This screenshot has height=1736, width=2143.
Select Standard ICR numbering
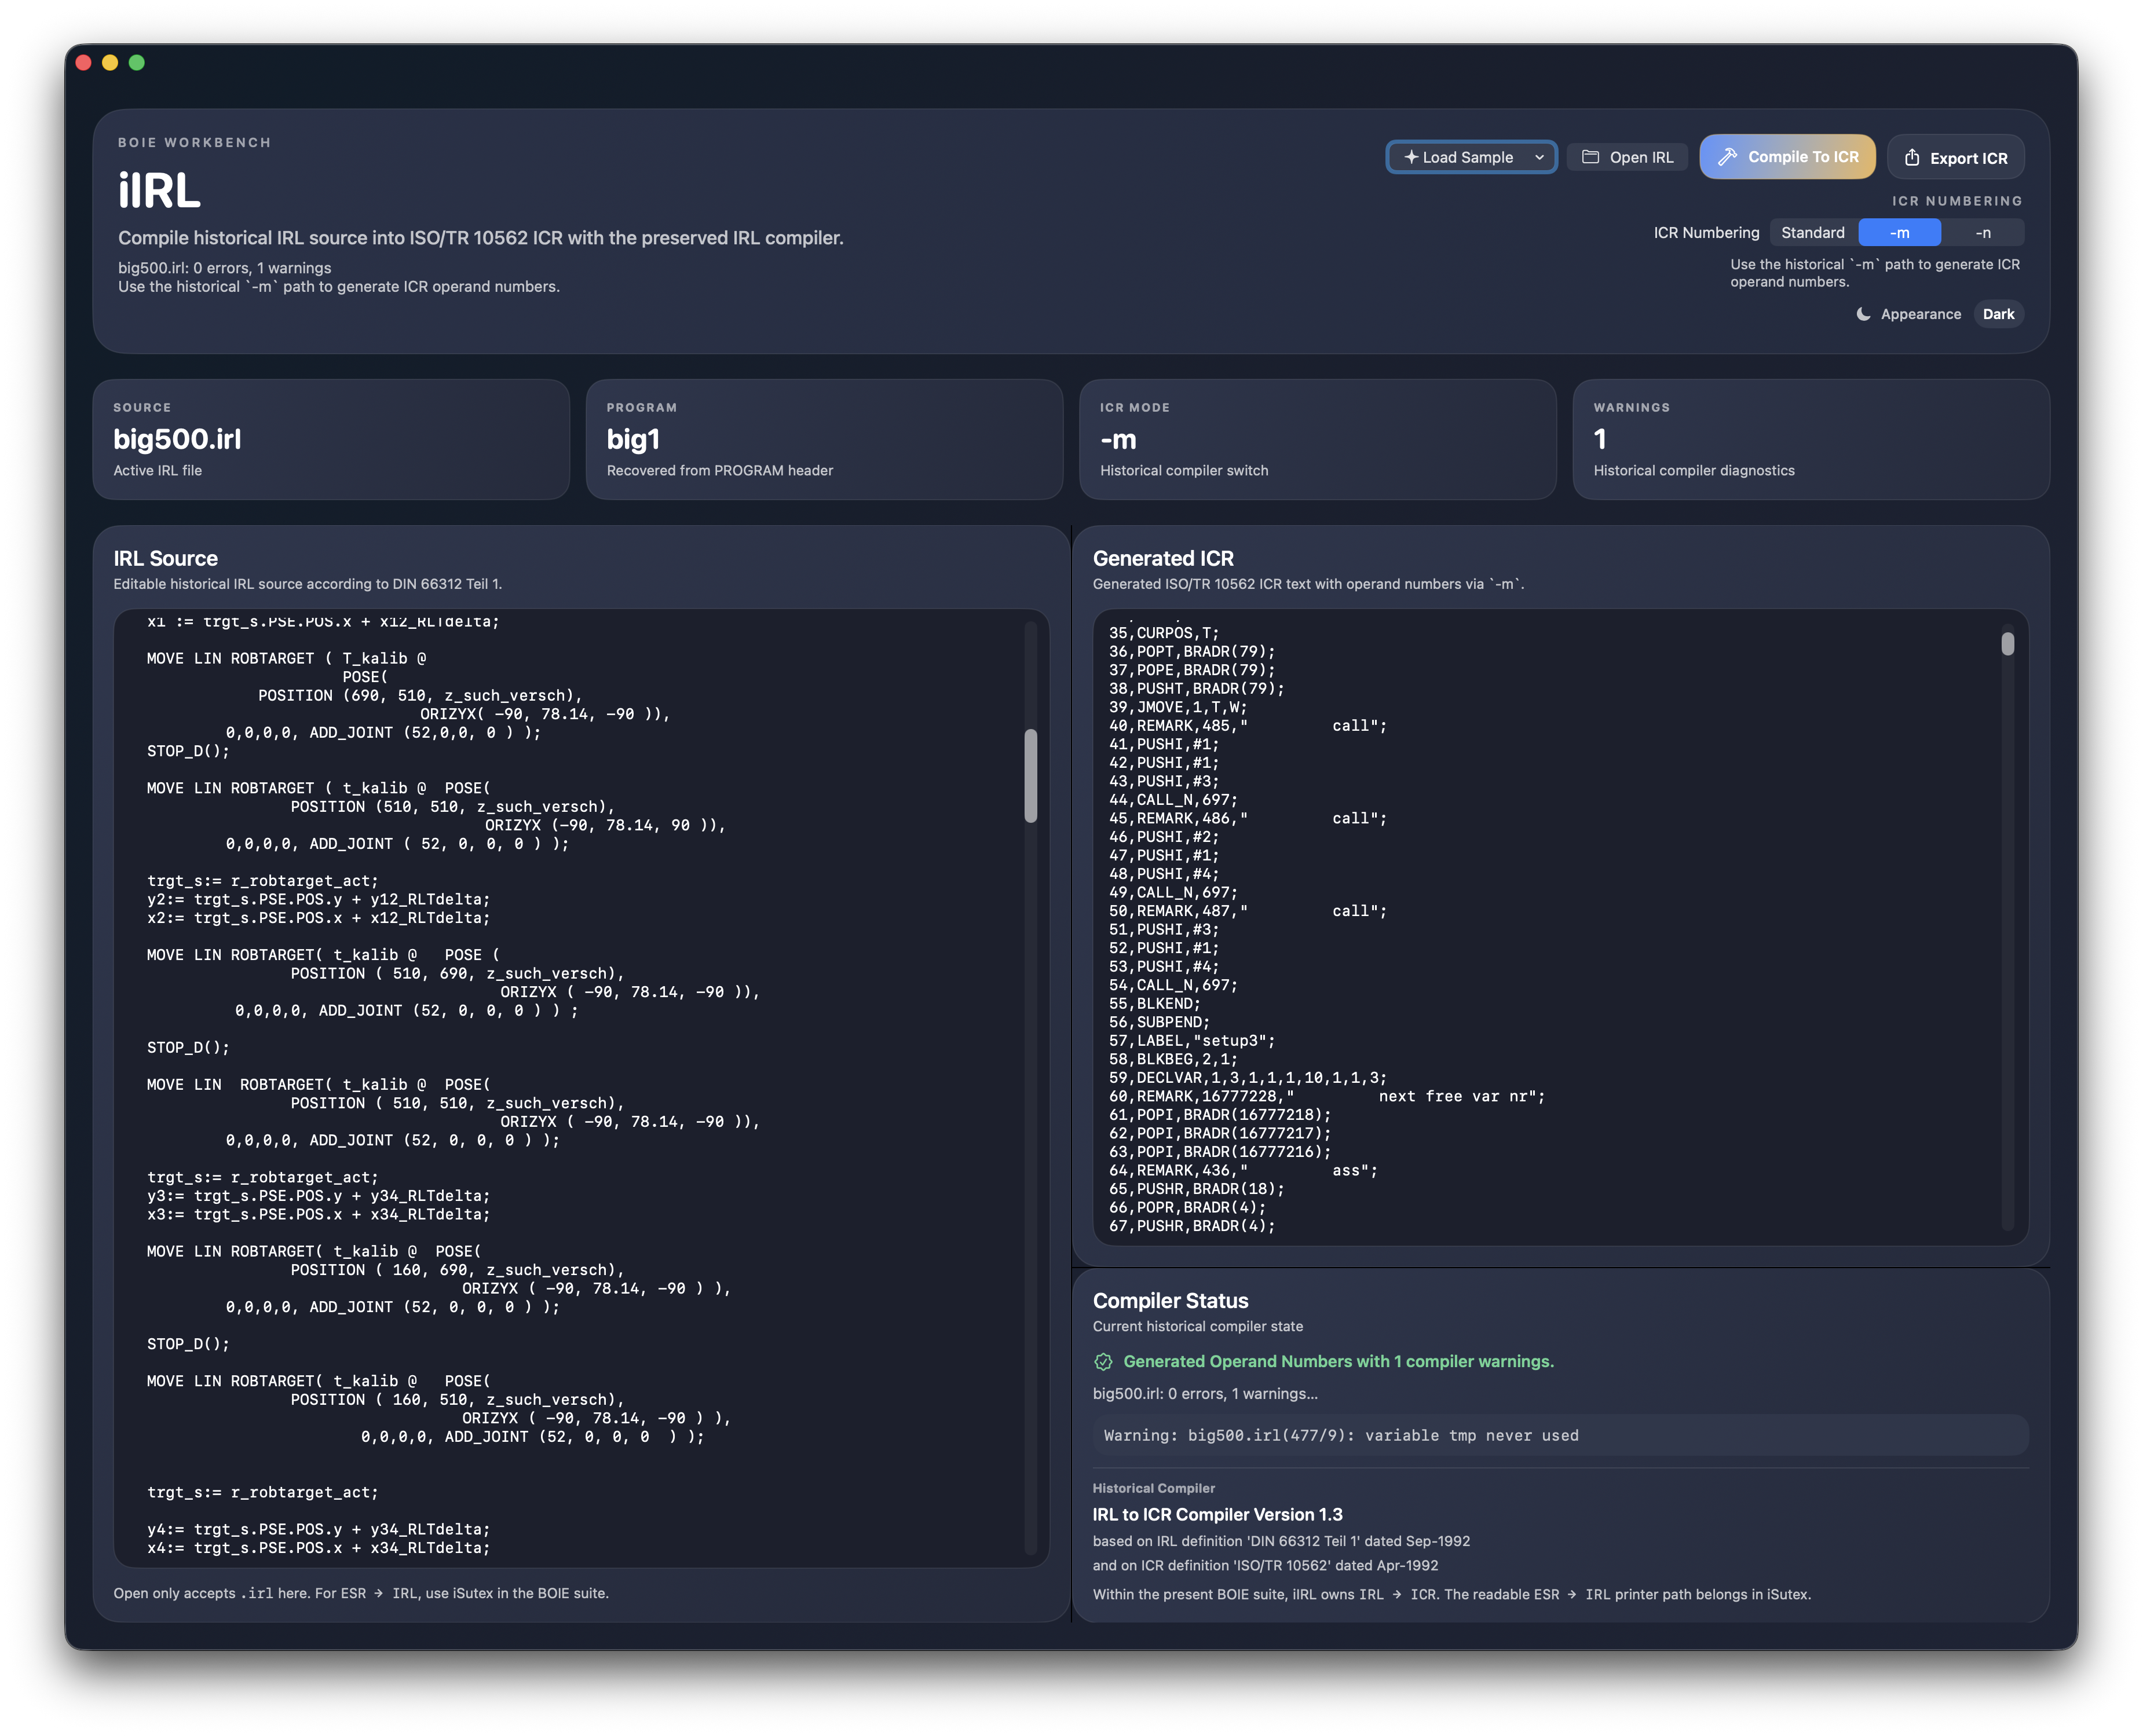coord(1813,232)
